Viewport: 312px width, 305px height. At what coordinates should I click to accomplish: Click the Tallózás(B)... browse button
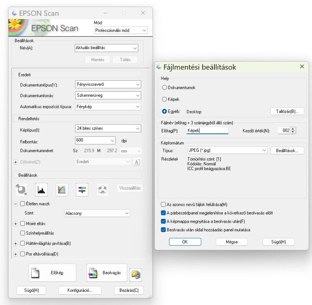pos(287,111)
